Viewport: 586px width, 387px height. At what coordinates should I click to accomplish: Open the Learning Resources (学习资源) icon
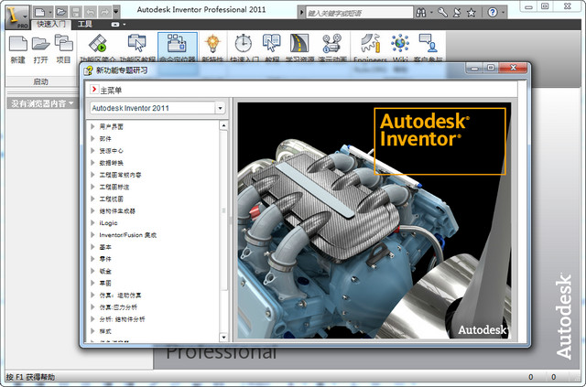coord(299,44)
